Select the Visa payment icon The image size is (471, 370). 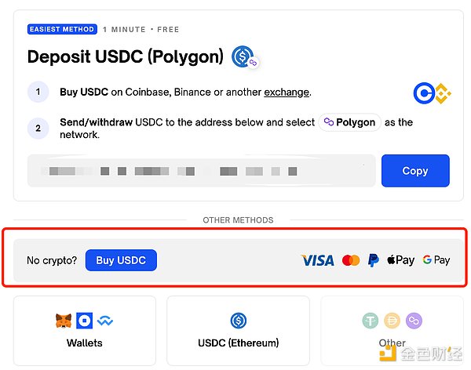[317, 260]
